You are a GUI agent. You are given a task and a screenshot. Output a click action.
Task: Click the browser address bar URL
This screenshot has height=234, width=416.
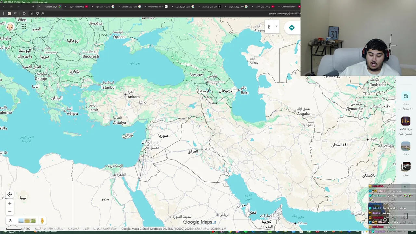pyautogui.click(x=284, y=14)
